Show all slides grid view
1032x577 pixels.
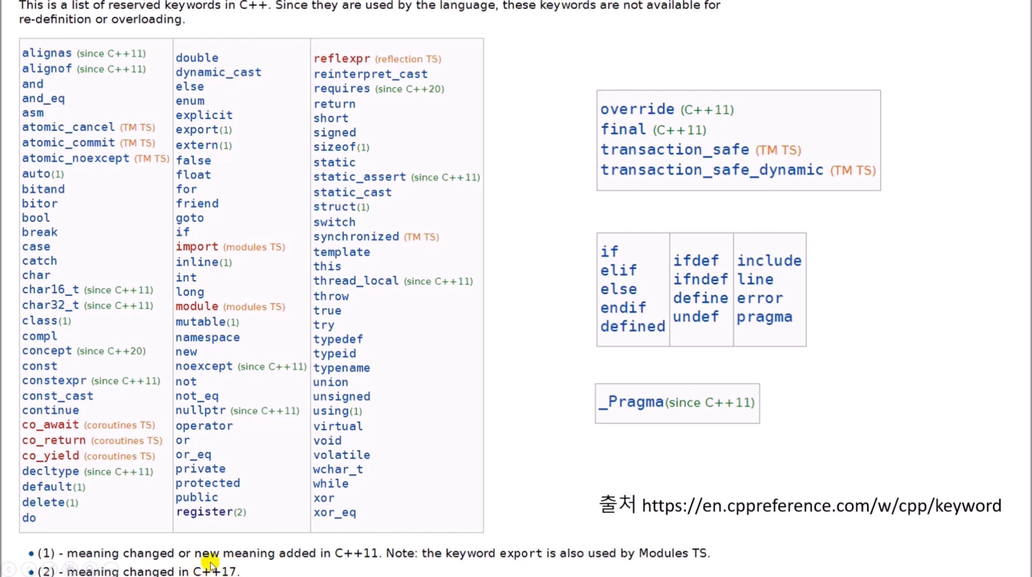tap(71, 569)
